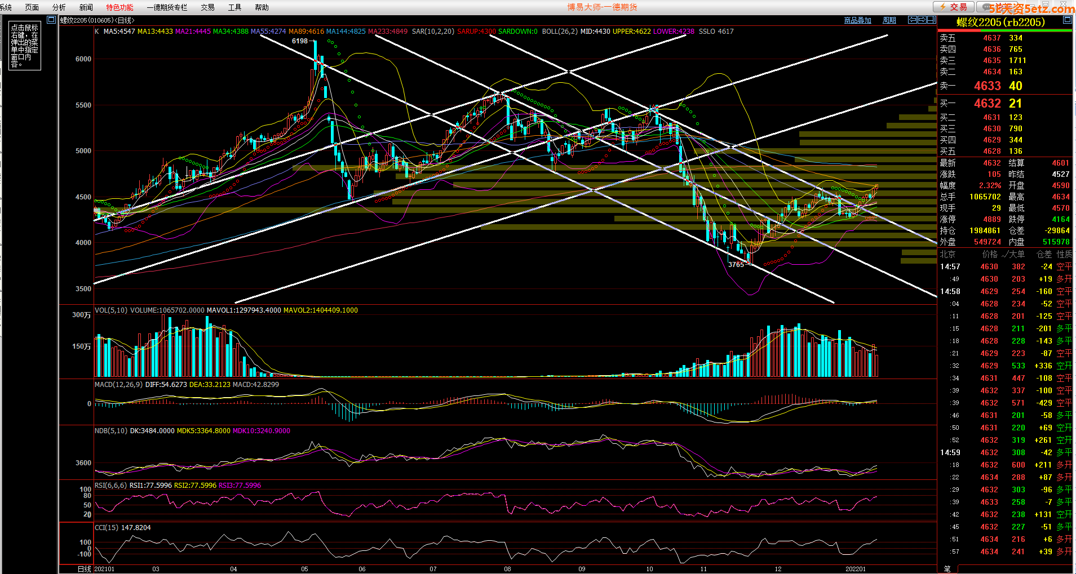Open the 工具 menu

tap(234, 7)
